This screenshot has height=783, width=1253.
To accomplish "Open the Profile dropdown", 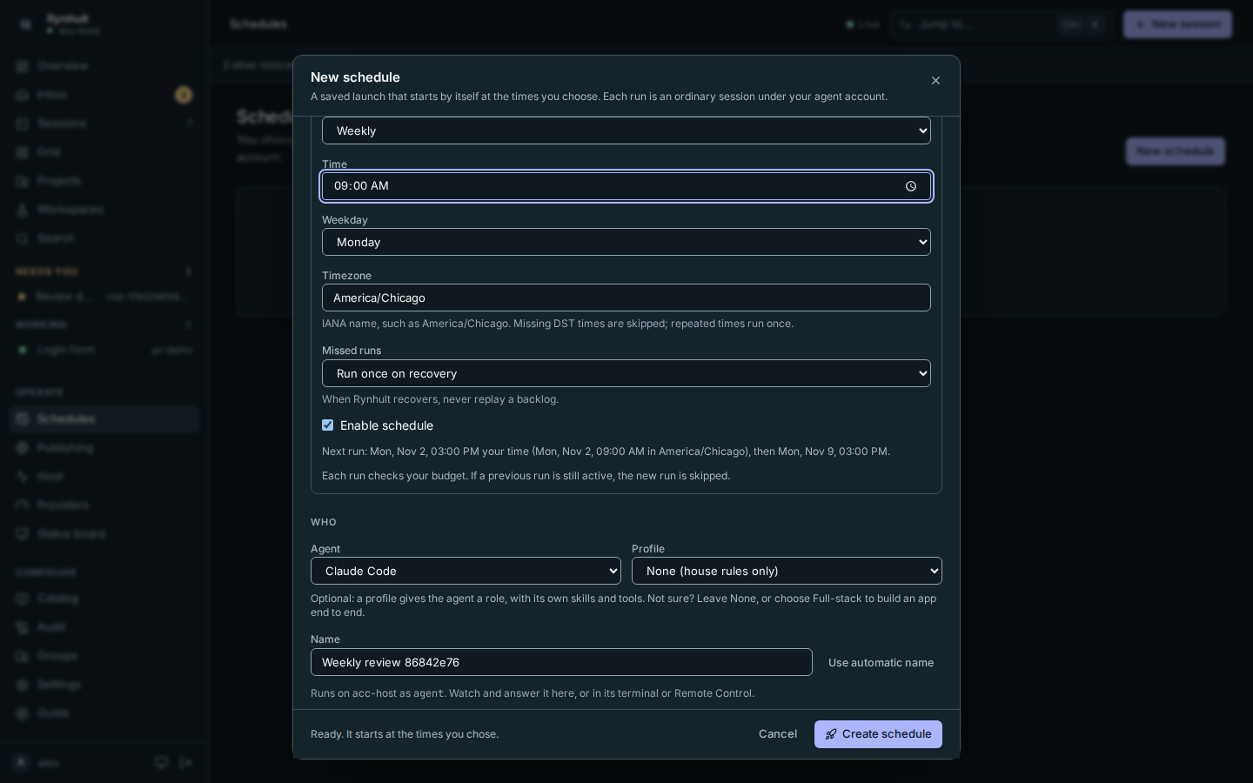I will [x=787, y=571].
